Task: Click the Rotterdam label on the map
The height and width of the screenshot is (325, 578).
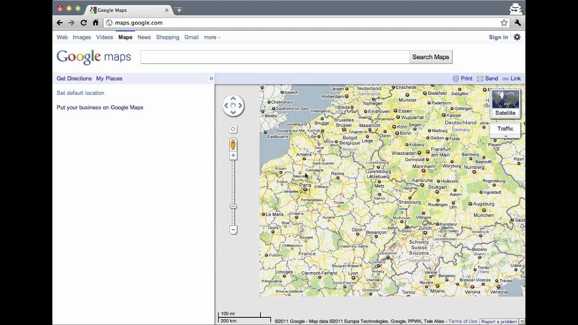Action: click(333, 97)
